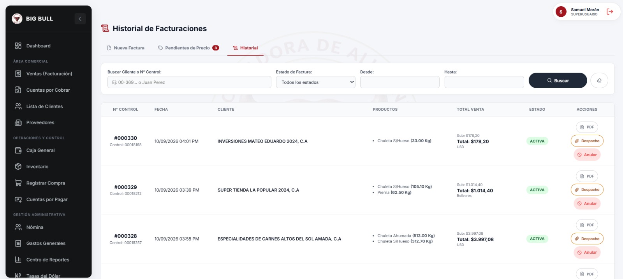
Task: Download PDF for invoice #000330
Action: [x=587, y=127]
